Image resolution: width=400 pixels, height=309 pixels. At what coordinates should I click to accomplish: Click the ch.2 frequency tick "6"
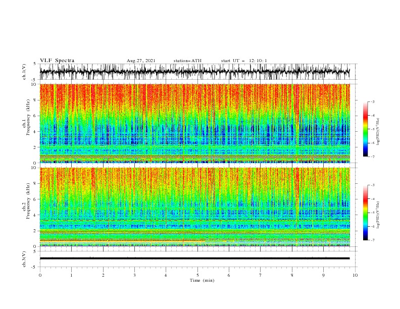click(35, 199)
